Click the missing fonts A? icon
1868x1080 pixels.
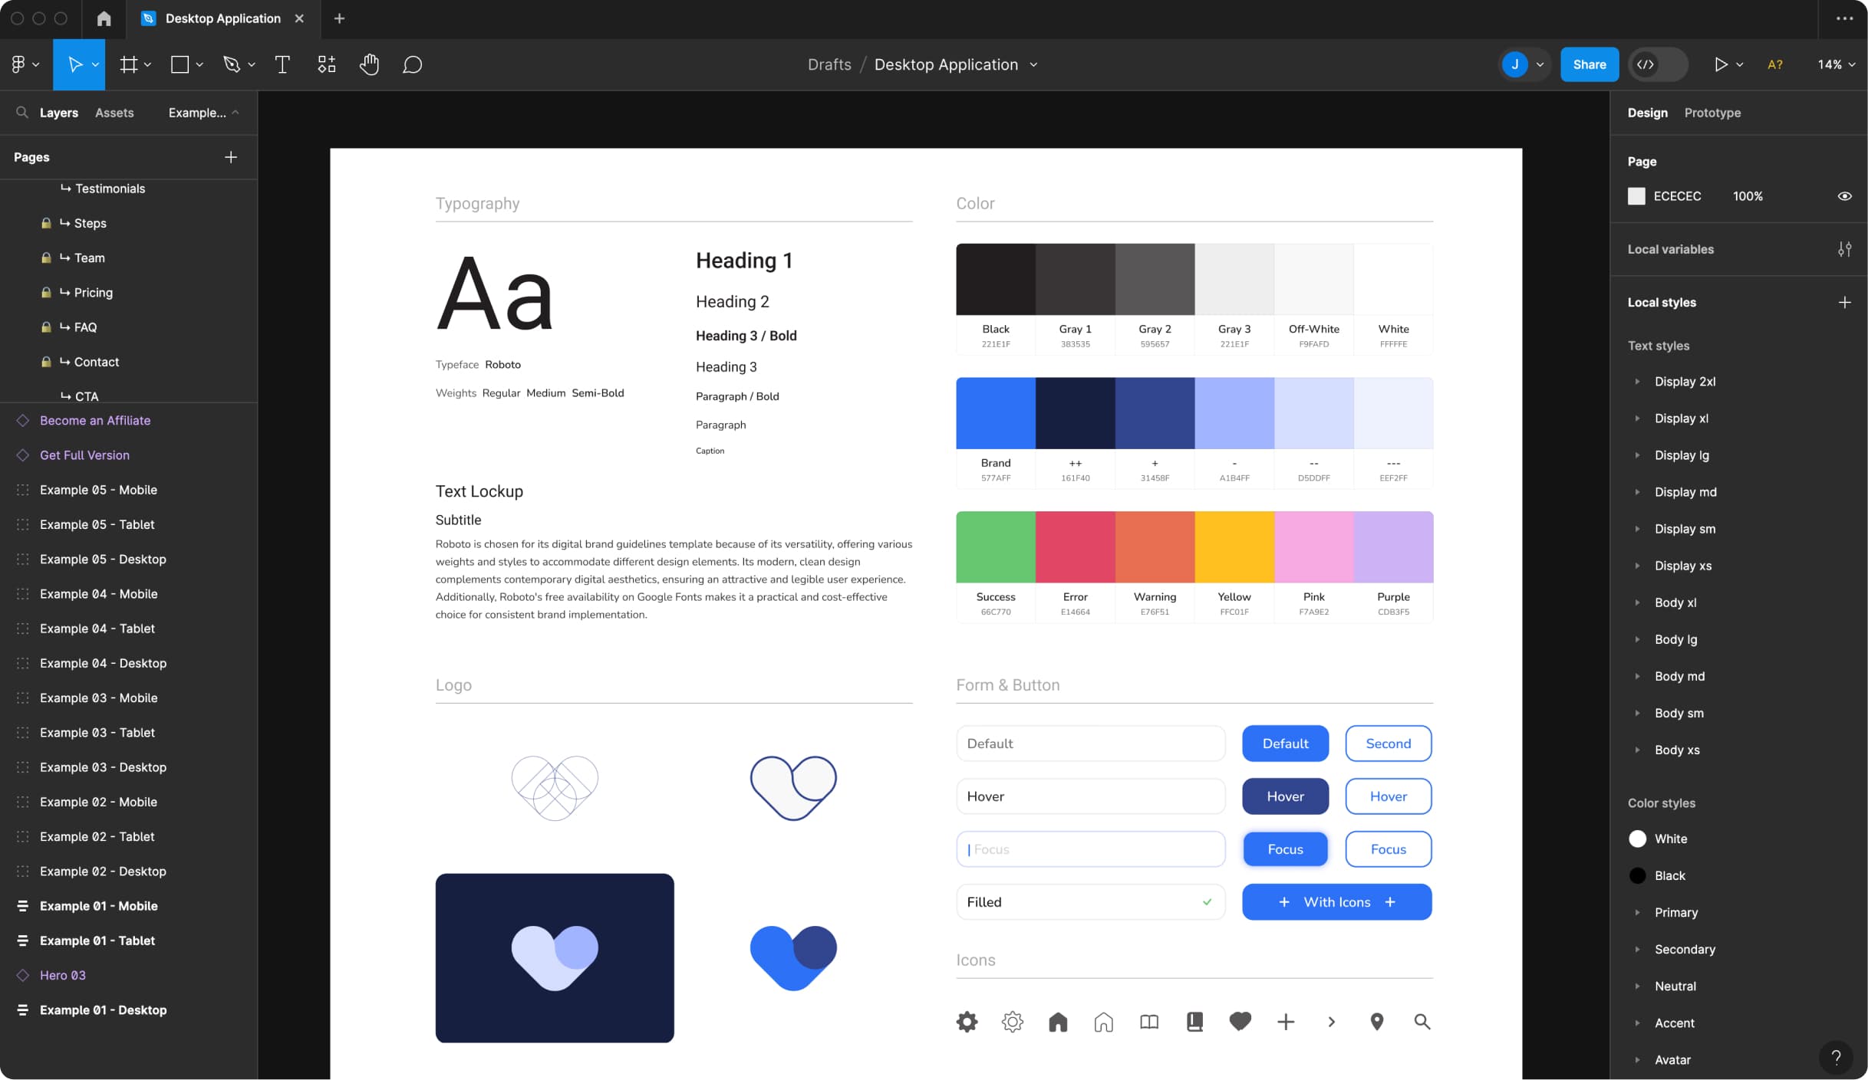1774,64
